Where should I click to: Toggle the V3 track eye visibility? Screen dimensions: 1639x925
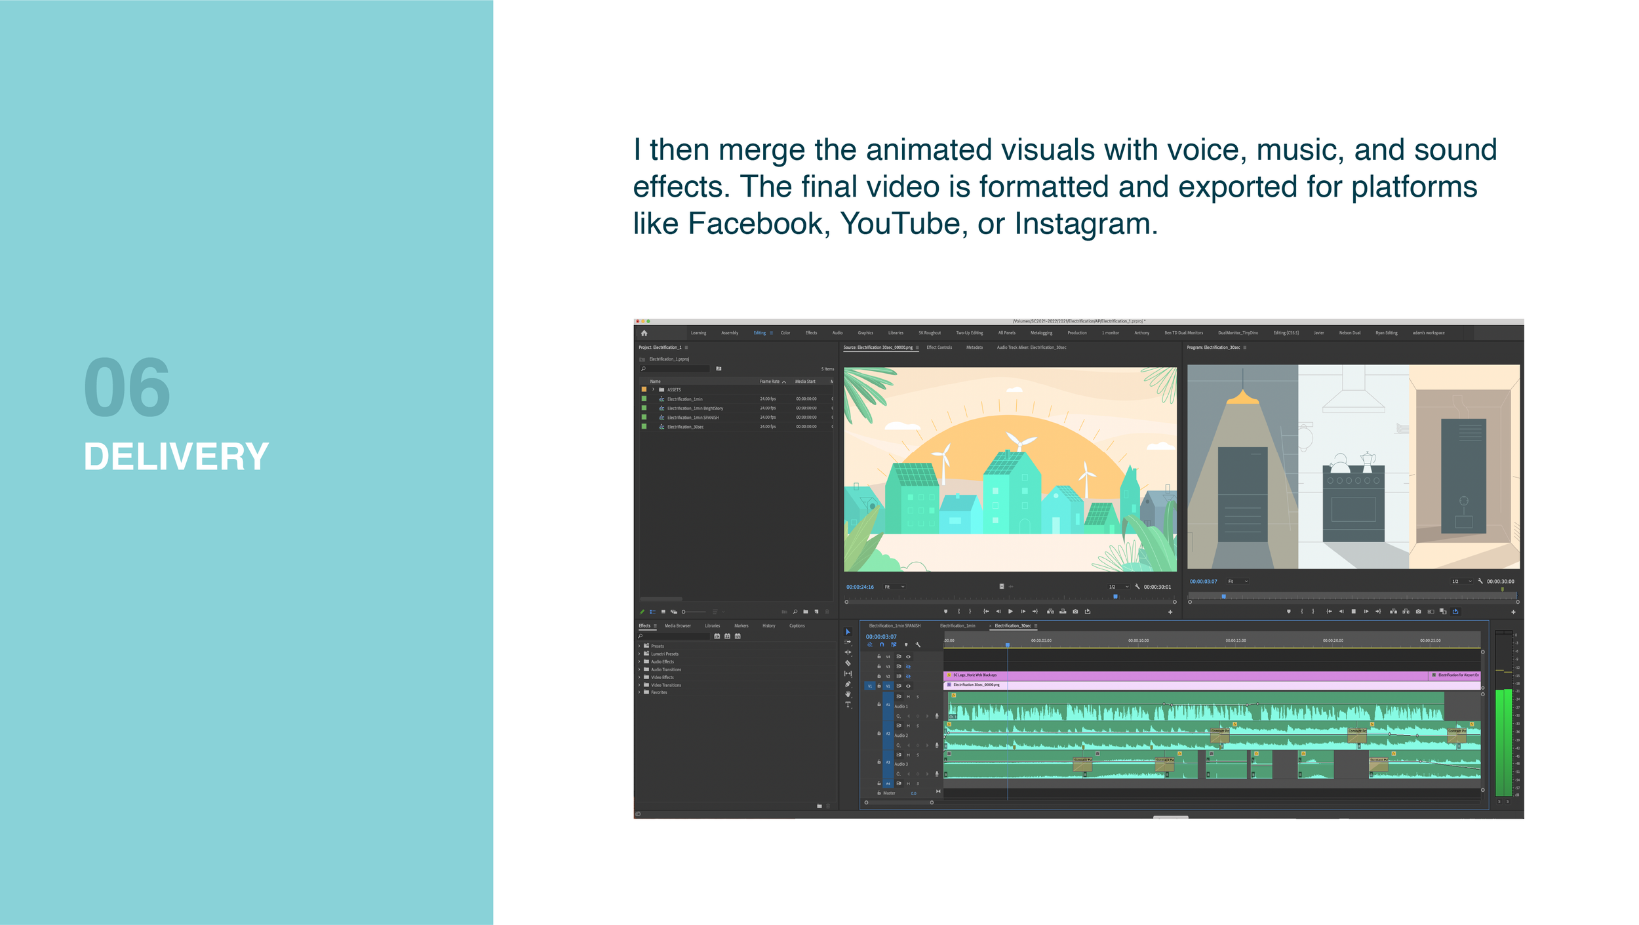pos(908,667)
